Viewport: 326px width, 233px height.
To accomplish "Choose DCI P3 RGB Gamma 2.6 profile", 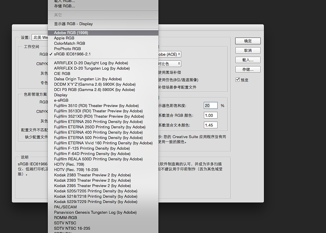I will pos(103,90).
